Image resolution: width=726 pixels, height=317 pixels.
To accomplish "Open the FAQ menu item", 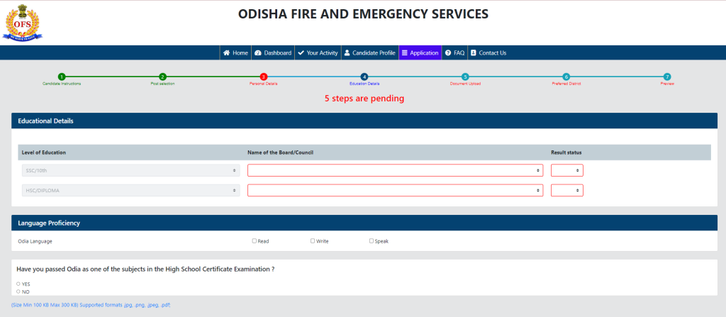I will click(454, 52).
